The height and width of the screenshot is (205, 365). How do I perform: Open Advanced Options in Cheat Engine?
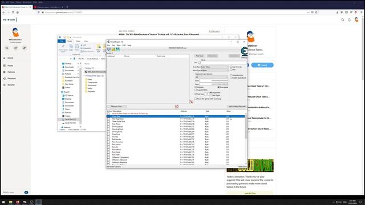pos(113,167)
